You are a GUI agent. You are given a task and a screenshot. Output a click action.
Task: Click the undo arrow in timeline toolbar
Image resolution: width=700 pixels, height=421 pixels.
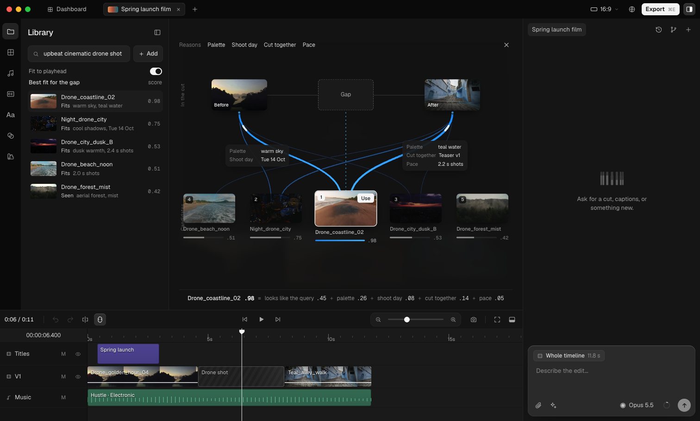[x=56, y=320]
